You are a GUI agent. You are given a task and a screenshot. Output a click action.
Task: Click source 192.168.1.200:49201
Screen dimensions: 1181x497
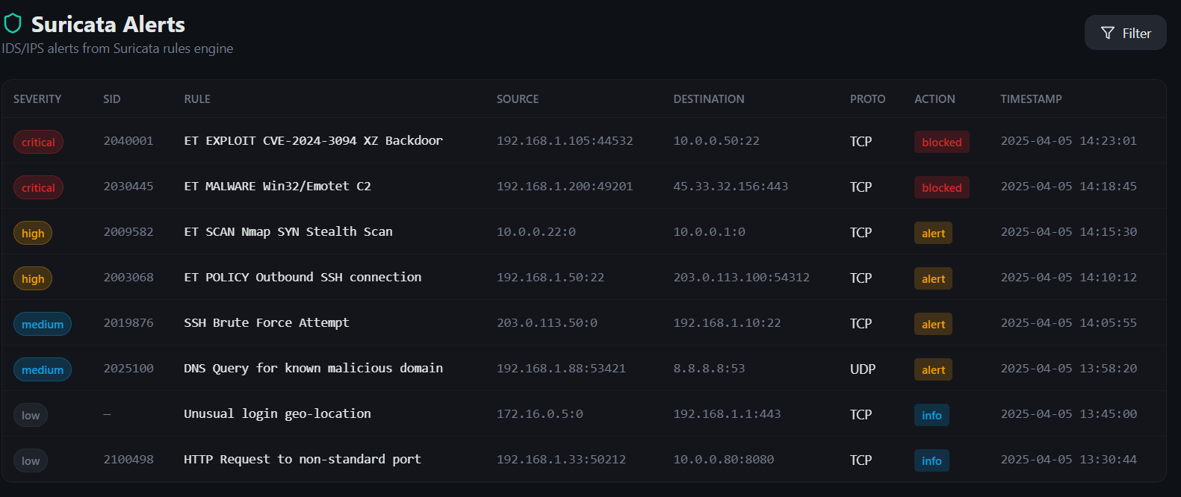coord(565,186)
